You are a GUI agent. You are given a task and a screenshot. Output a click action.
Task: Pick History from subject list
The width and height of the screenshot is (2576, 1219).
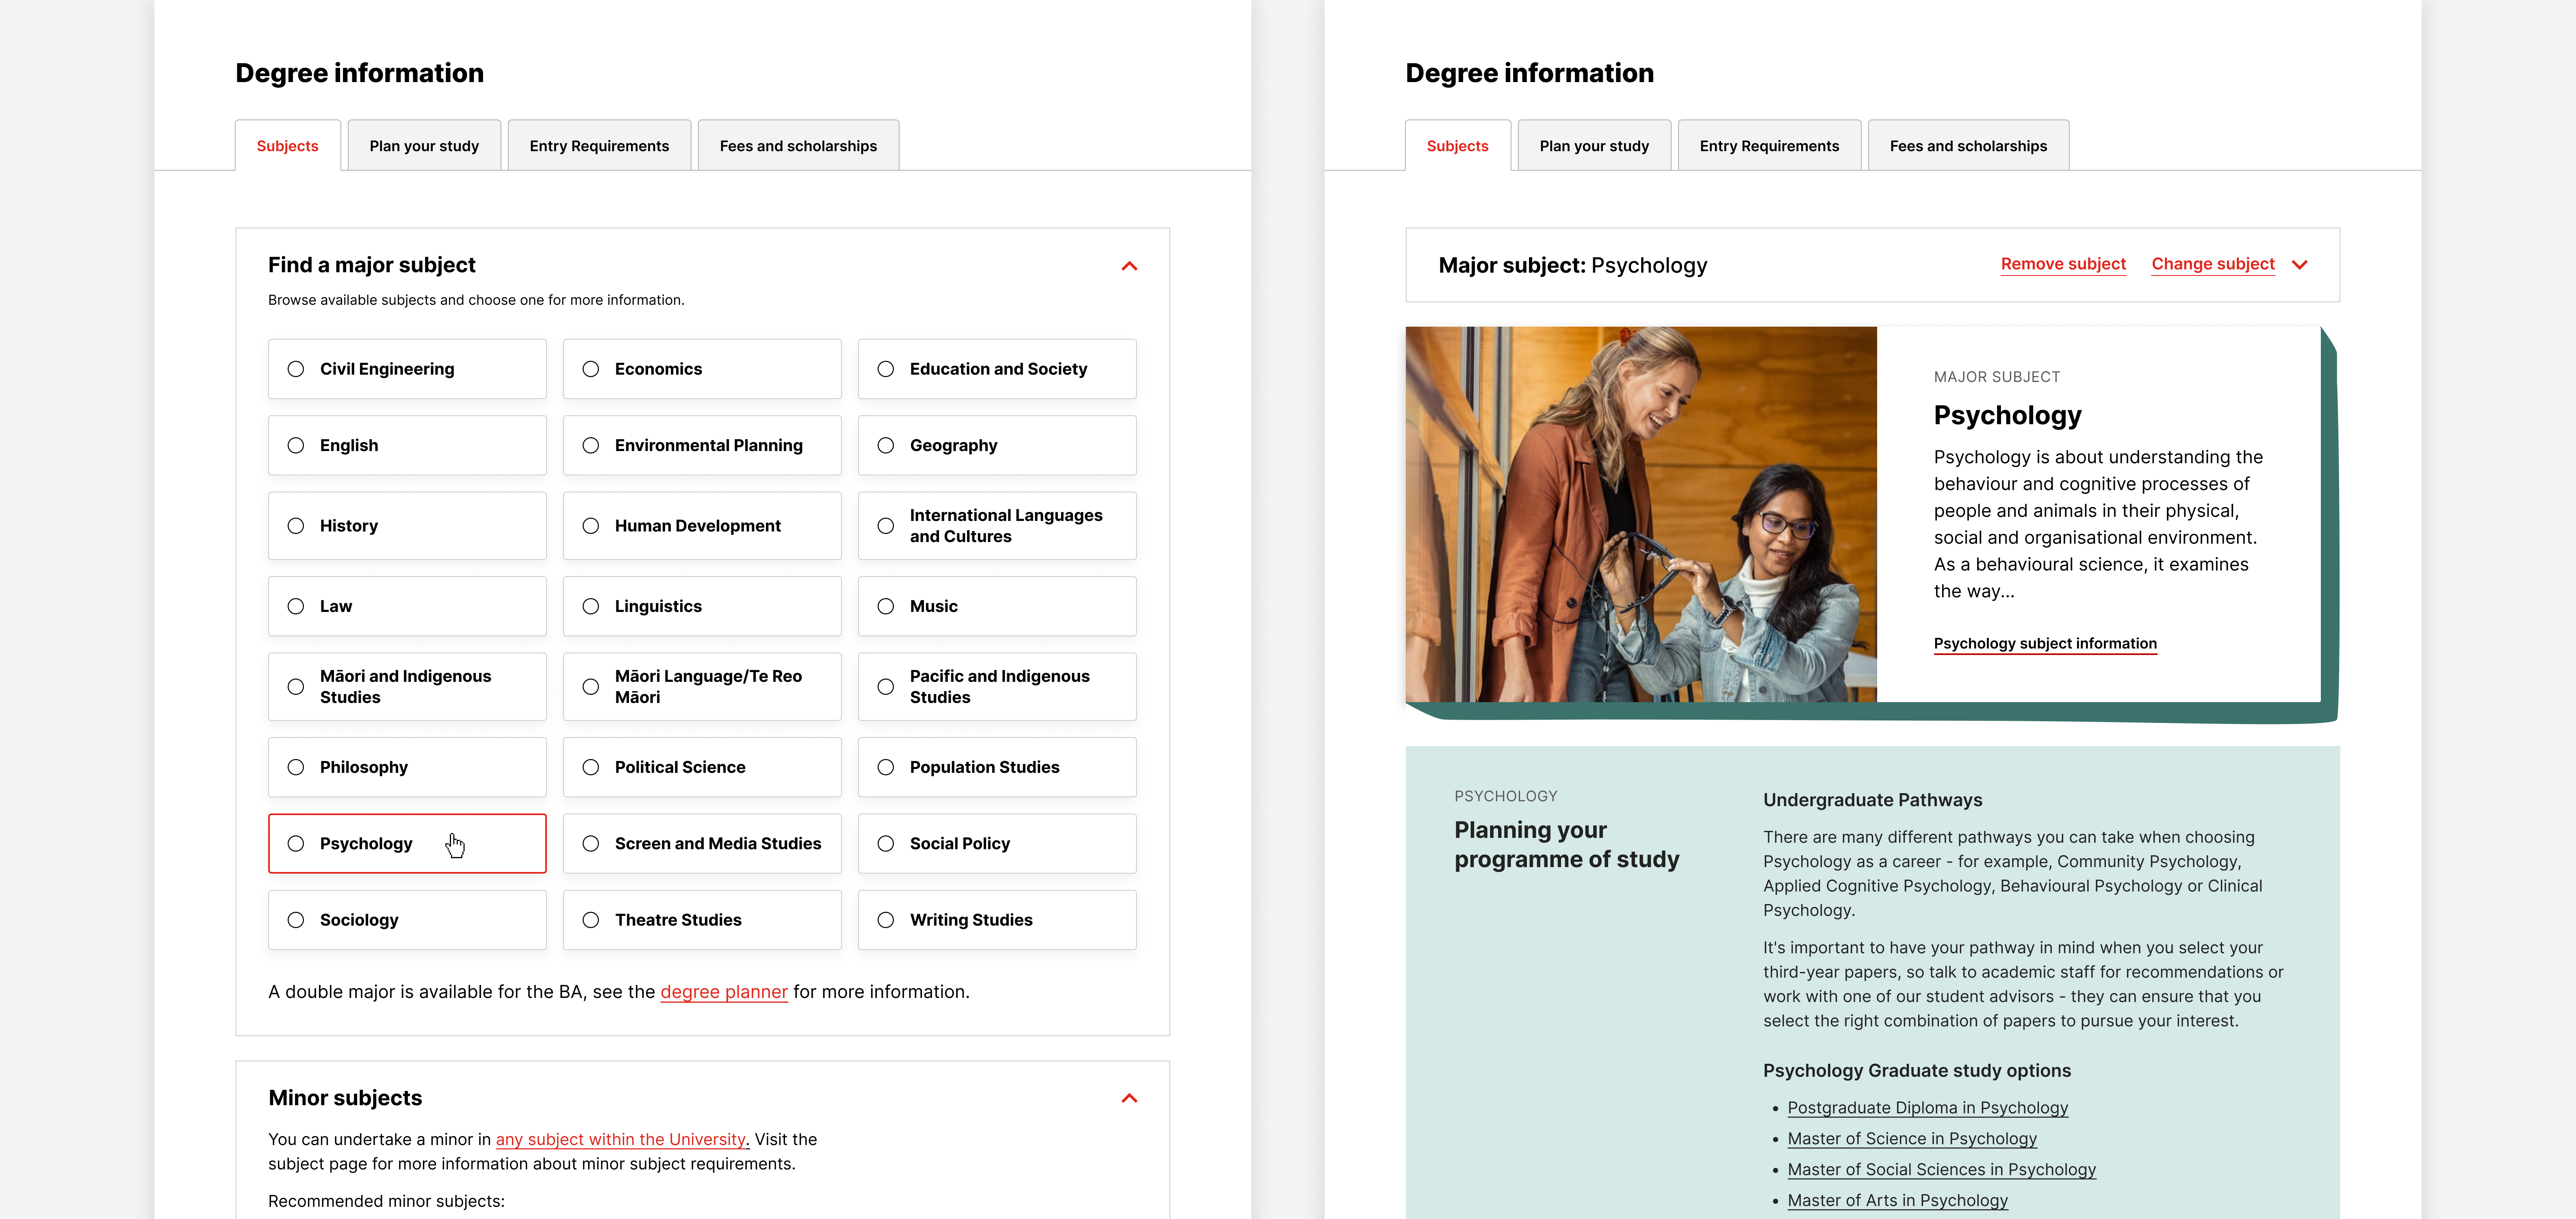point(407,526)
